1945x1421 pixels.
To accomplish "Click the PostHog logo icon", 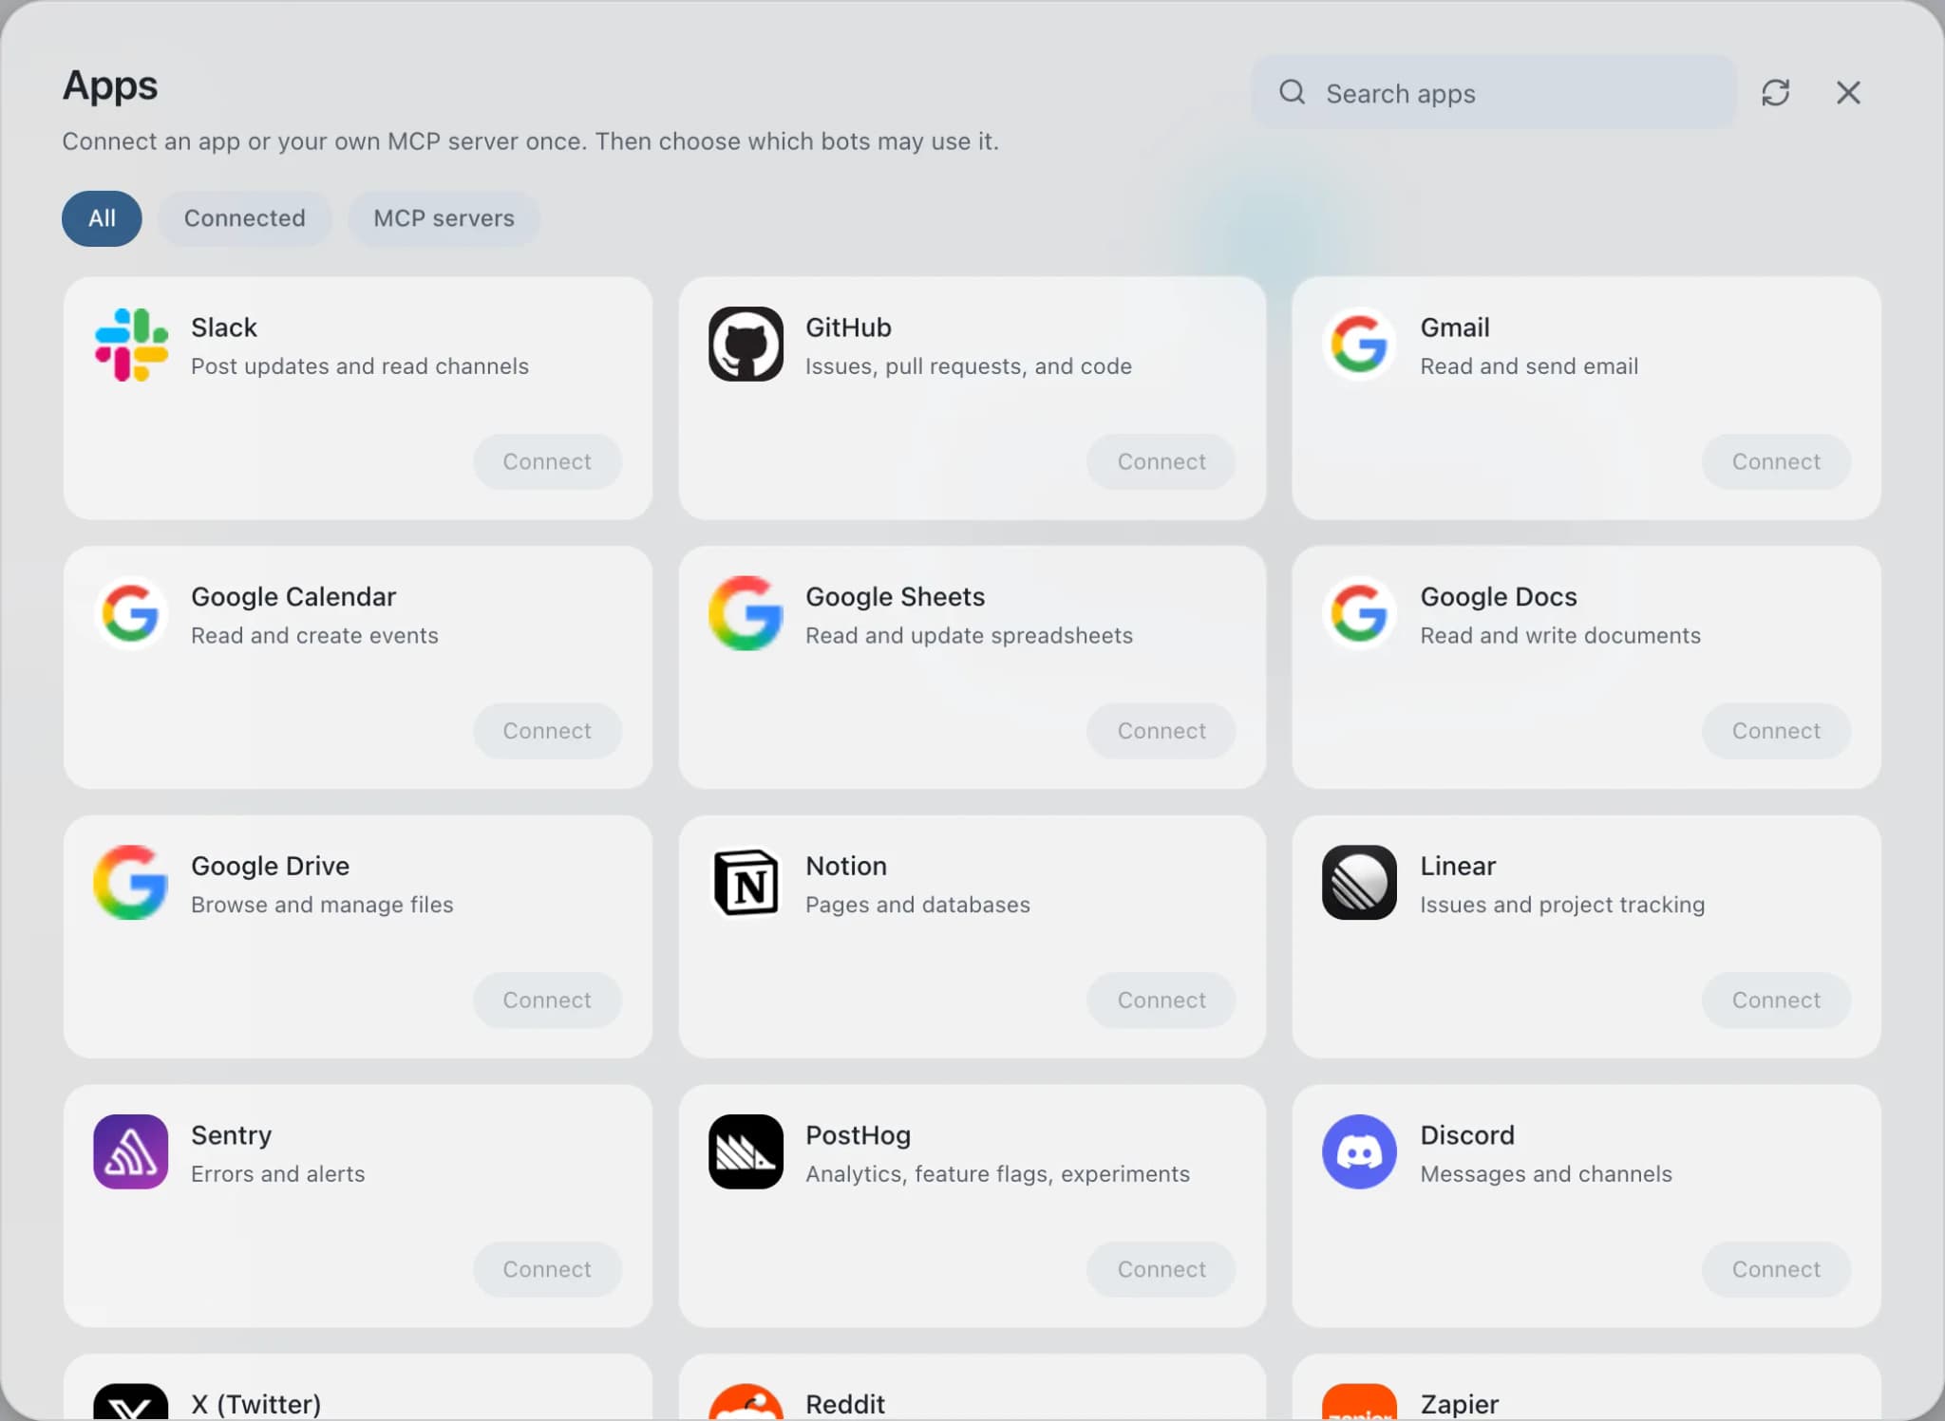I will pos(746,1151).
